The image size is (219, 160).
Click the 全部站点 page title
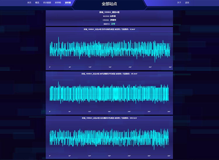coord(109,4)
